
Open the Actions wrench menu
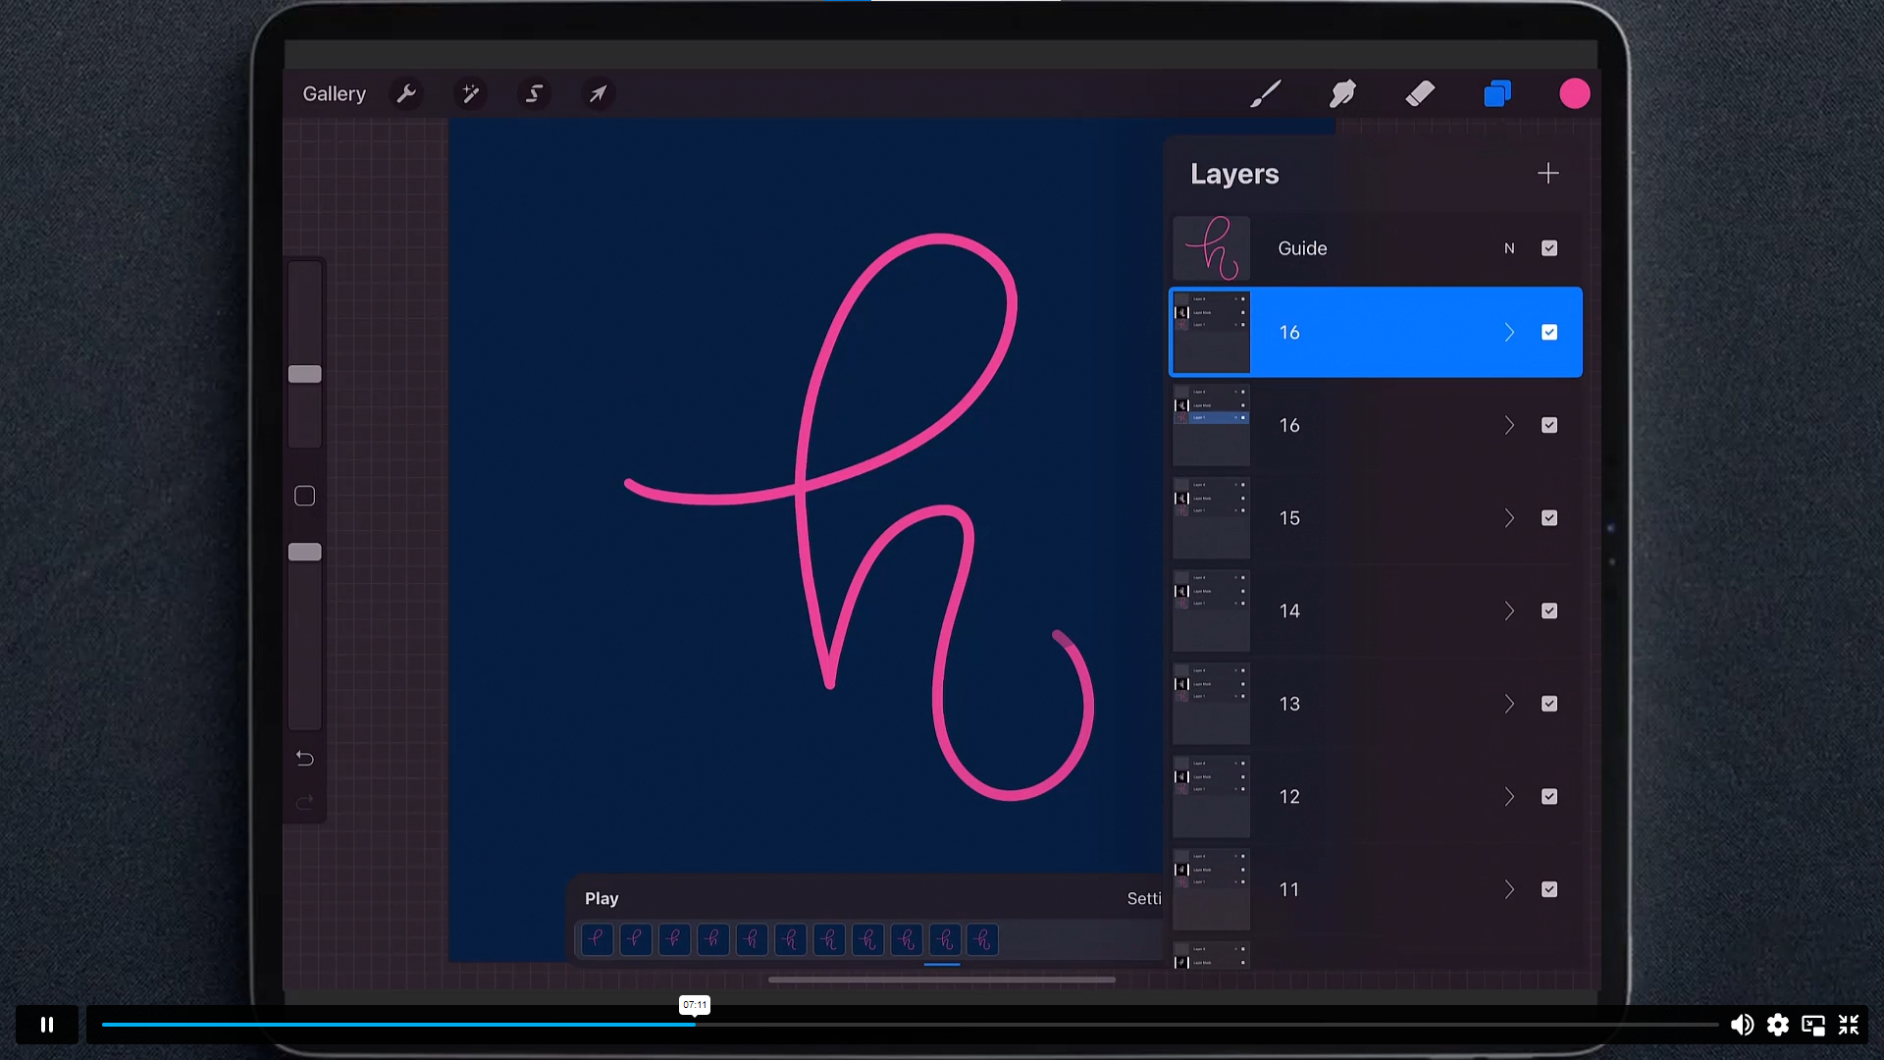pyautogui.click(x=406, y=93)
